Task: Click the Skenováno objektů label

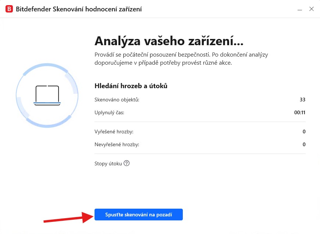Action: pyautogui.click(x=117, y=100)
